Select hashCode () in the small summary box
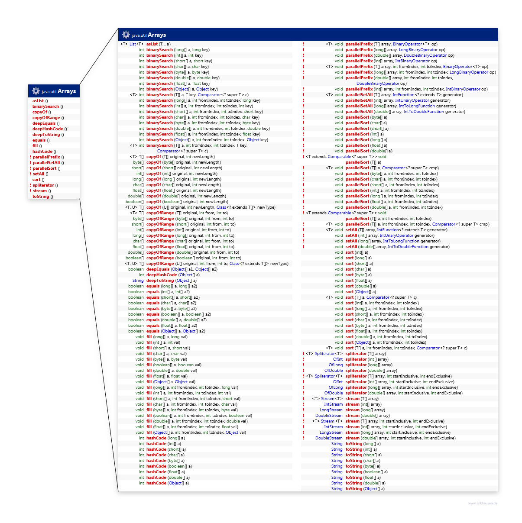 click(44, 152)
